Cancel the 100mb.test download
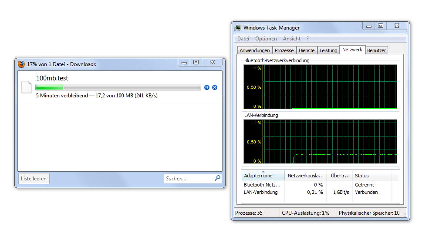The height and width of the screenshot is (233, 432). coord(215,87)
